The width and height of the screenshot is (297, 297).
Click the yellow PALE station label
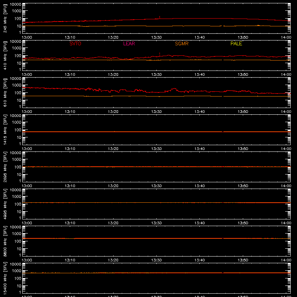pyautogui.click(x=236, y=43)
